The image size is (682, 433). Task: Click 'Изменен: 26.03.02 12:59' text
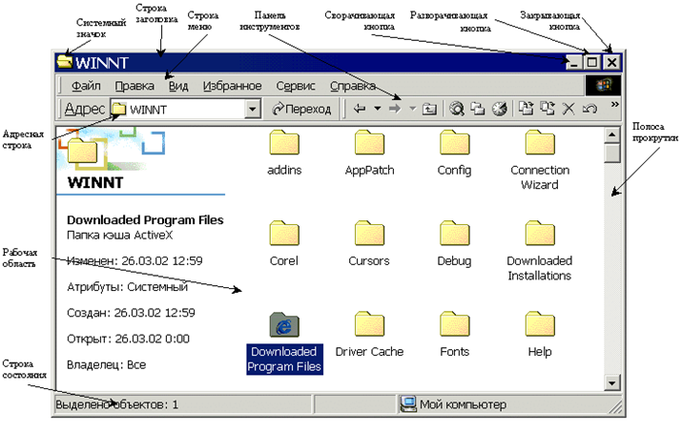point(134,260)
